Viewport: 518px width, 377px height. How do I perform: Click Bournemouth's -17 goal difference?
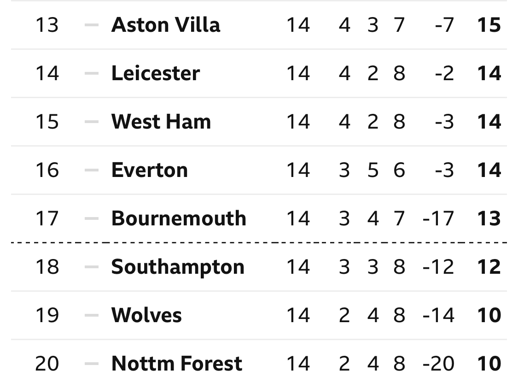pyautogui.click(x=438, y=218)
